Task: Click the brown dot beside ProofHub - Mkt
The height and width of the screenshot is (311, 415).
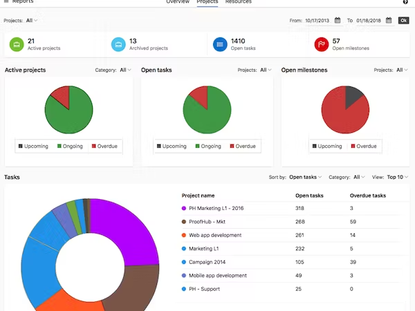Action: click(x=184, y=222)
